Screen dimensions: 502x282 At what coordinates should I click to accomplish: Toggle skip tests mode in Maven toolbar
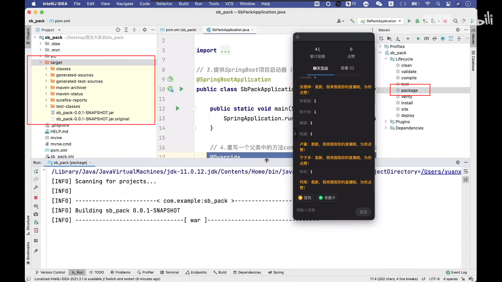443,39
